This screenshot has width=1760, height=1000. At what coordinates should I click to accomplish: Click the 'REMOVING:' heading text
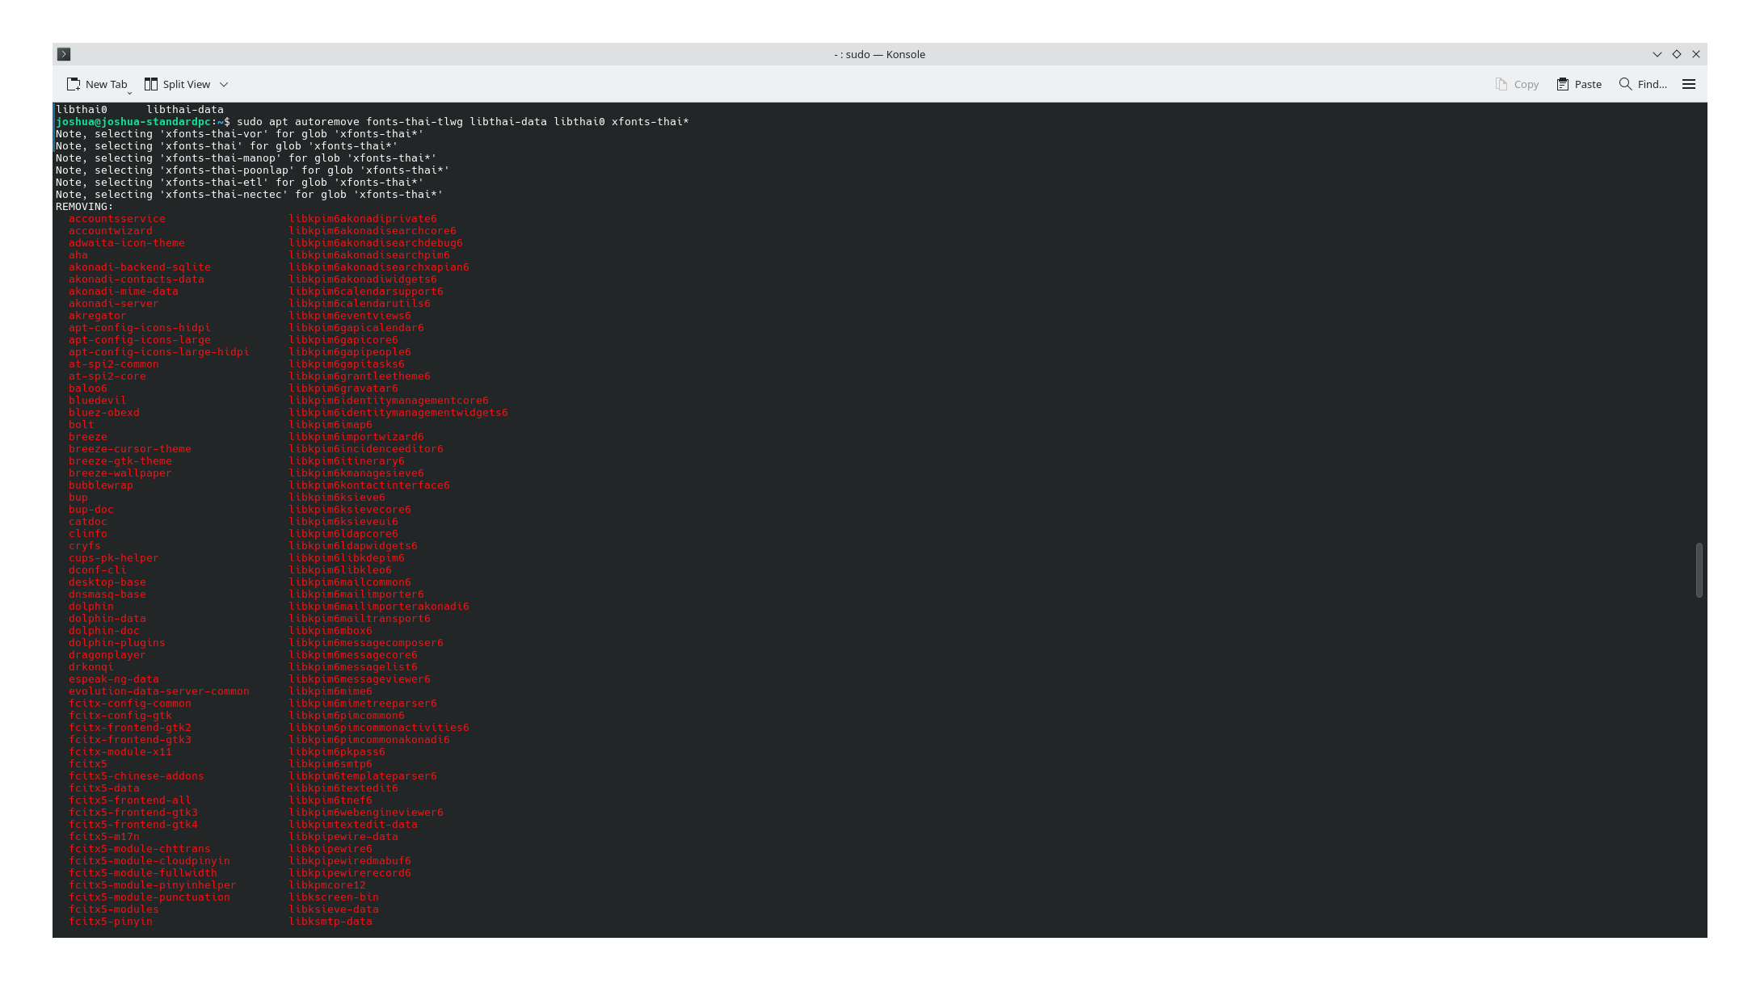pos(84,207)
